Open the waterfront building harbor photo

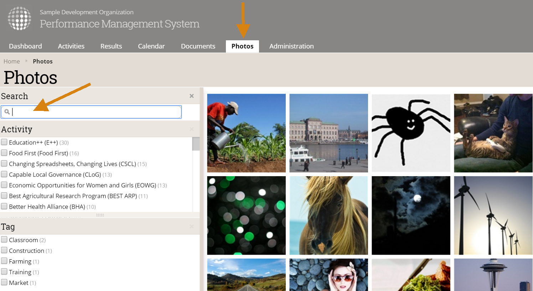tap(329, 133)
